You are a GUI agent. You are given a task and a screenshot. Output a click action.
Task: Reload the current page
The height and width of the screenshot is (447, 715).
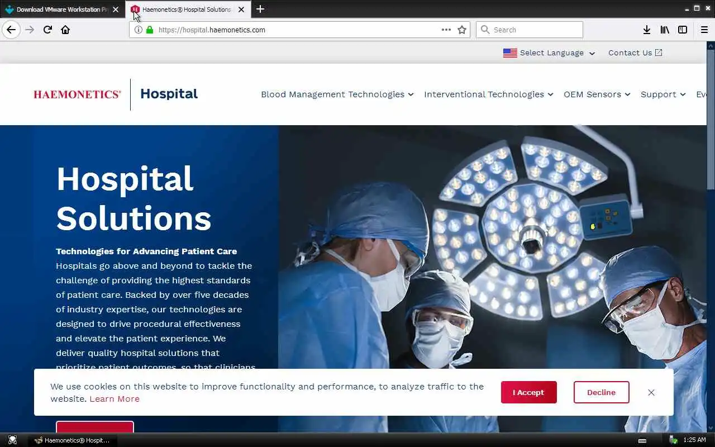pyautogui.click(x=47, y=30)
